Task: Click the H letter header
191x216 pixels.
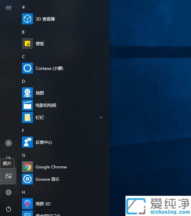Action: click(x=23, y=192)
